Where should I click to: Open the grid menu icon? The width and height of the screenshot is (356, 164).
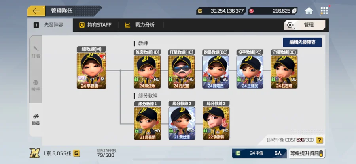324,11
